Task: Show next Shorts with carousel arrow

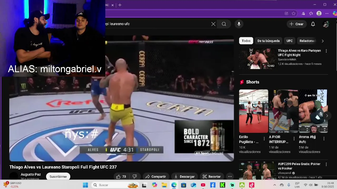Action: tap(327, 116)
